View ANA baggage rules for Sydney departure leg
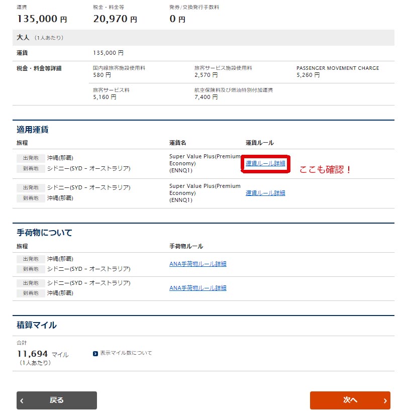 197,288
